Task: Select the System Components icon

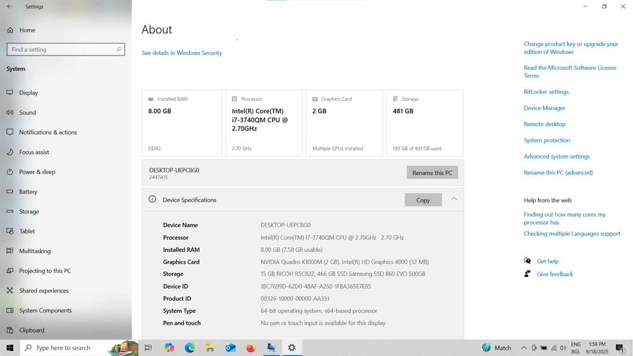Action: coord(9,310)
